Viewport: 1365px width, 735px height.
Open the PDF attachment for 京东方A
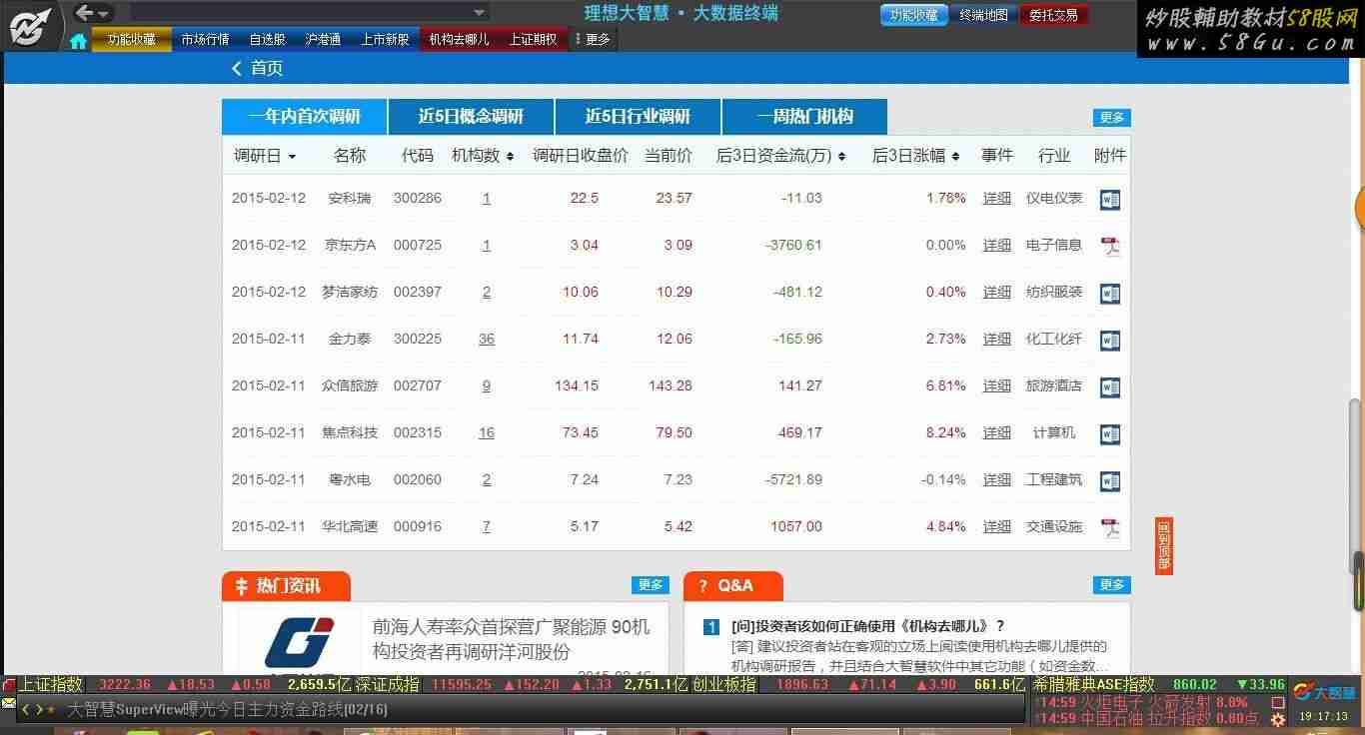click(1110, 246)
